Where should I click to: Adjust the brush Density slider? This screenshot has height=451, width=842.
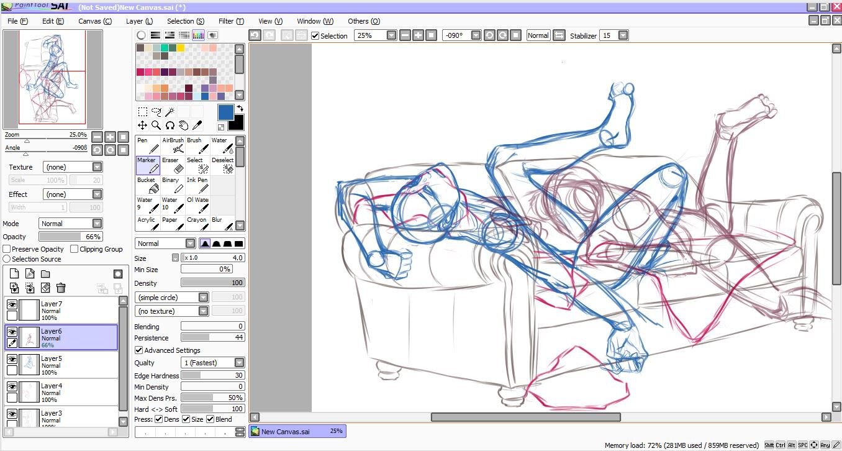pyautogui.click(x=213, y=283)
